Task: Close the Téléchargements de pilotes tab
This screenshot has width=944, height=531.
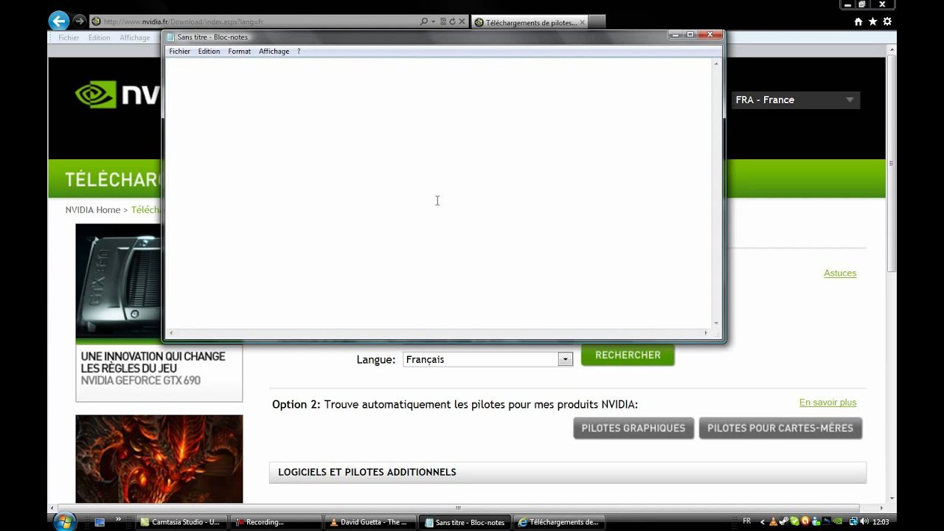Action: click(x=582, y=22)
